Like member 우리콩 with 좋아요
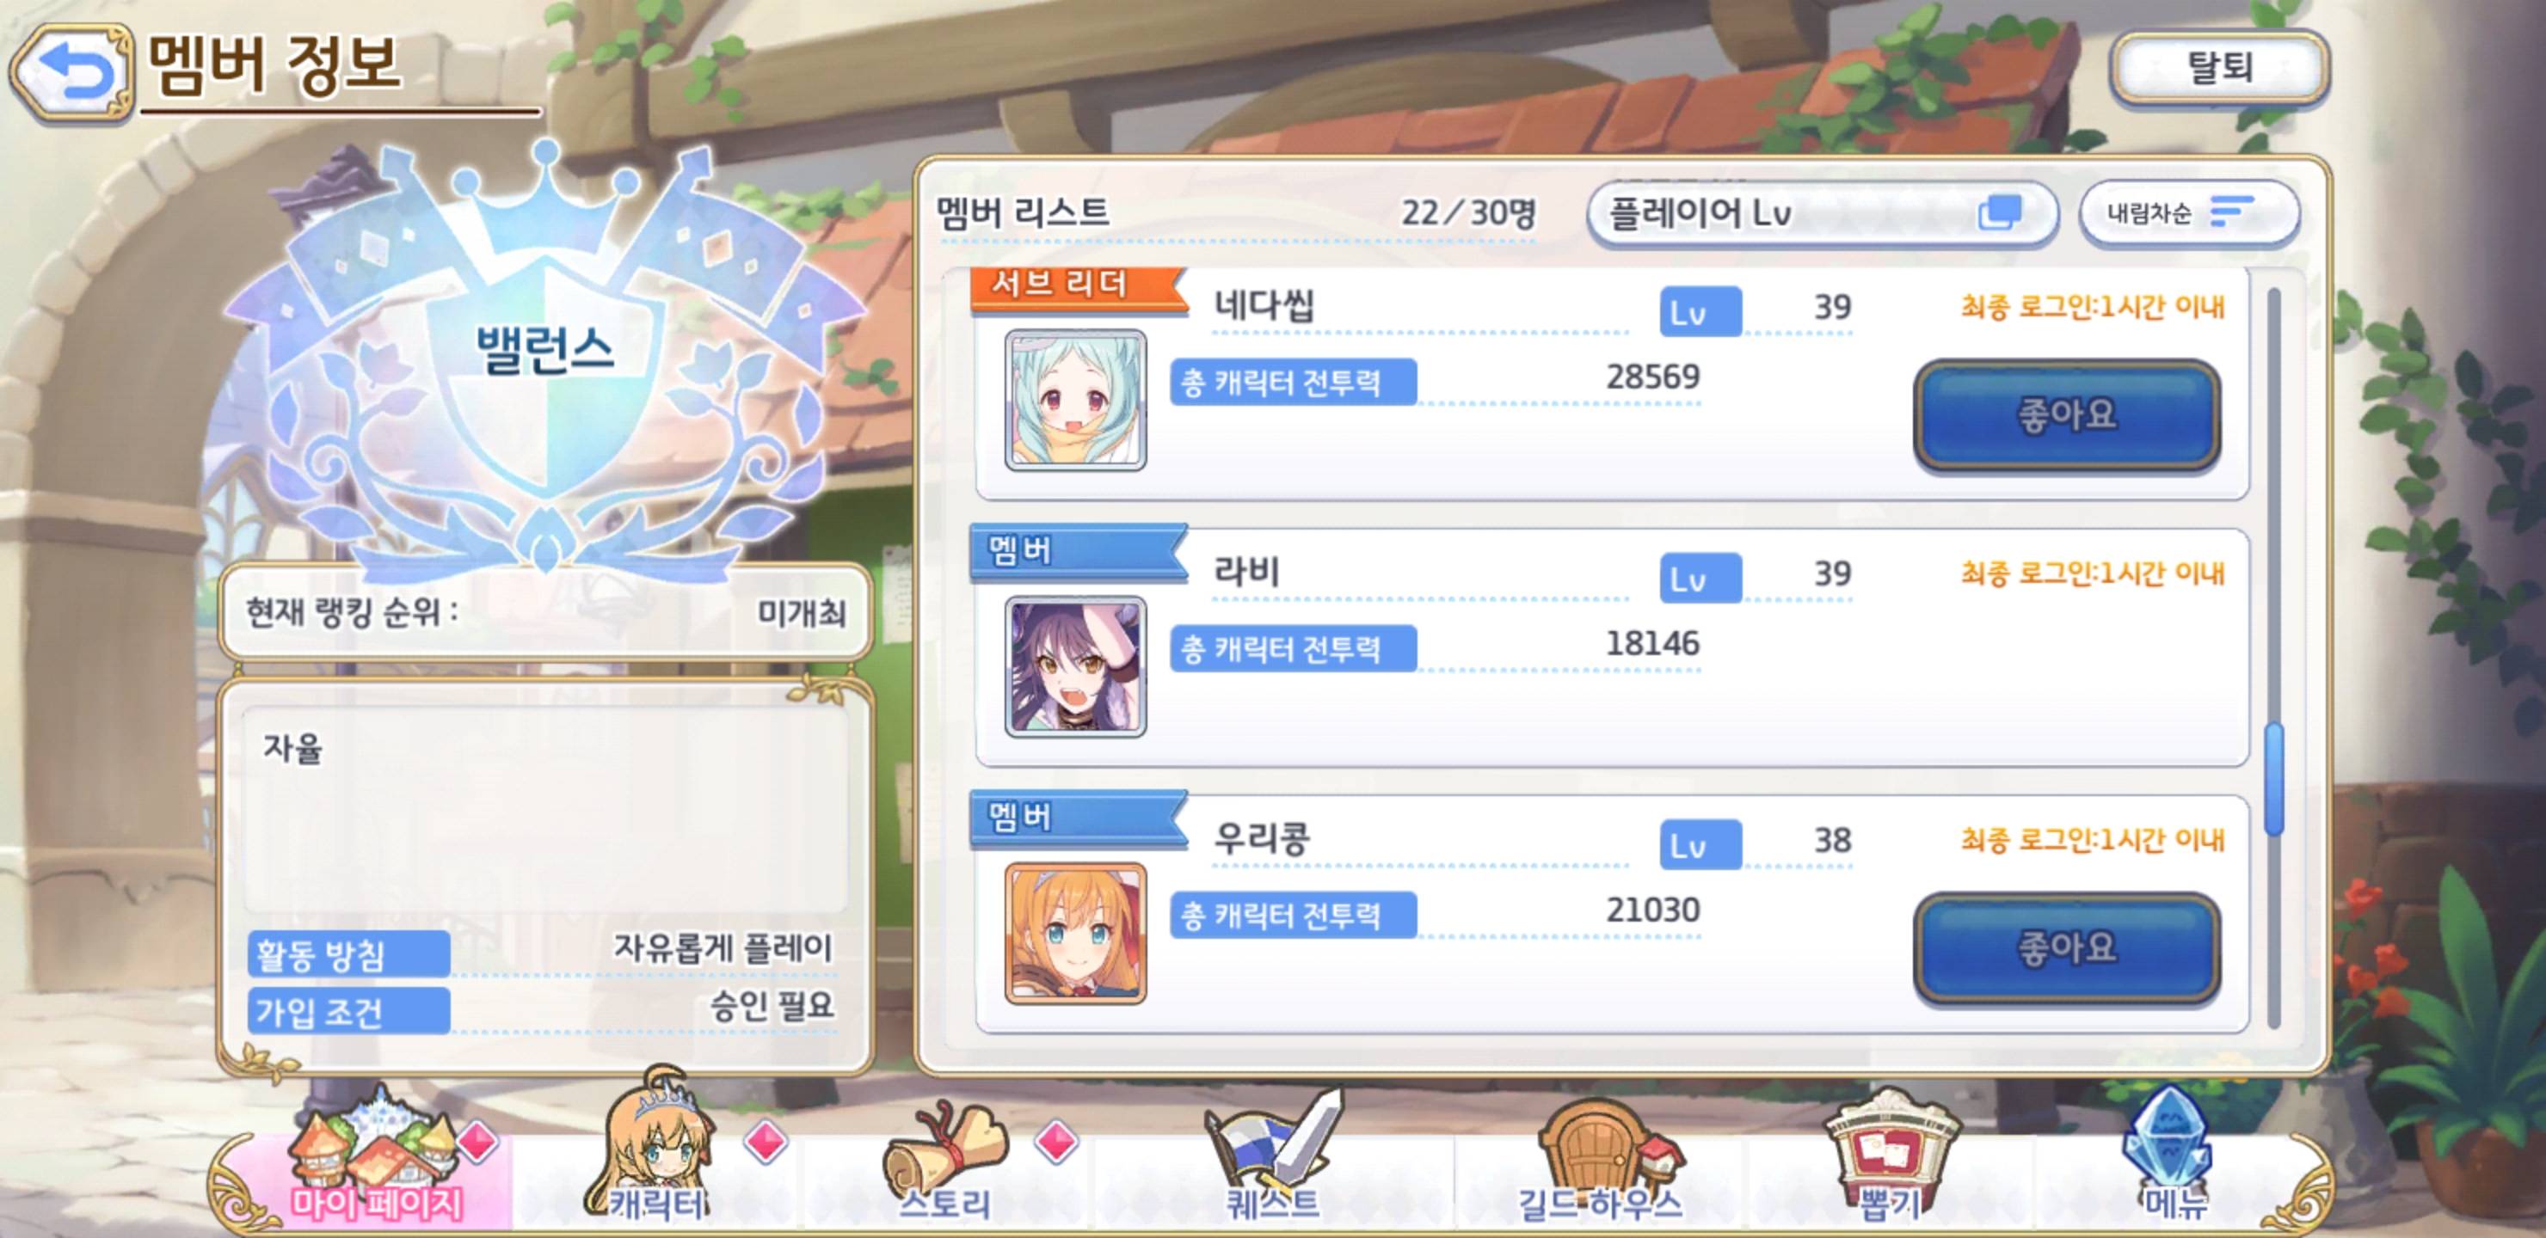This screenshot has width=2546, height=1238. (x=2068, y=948)
